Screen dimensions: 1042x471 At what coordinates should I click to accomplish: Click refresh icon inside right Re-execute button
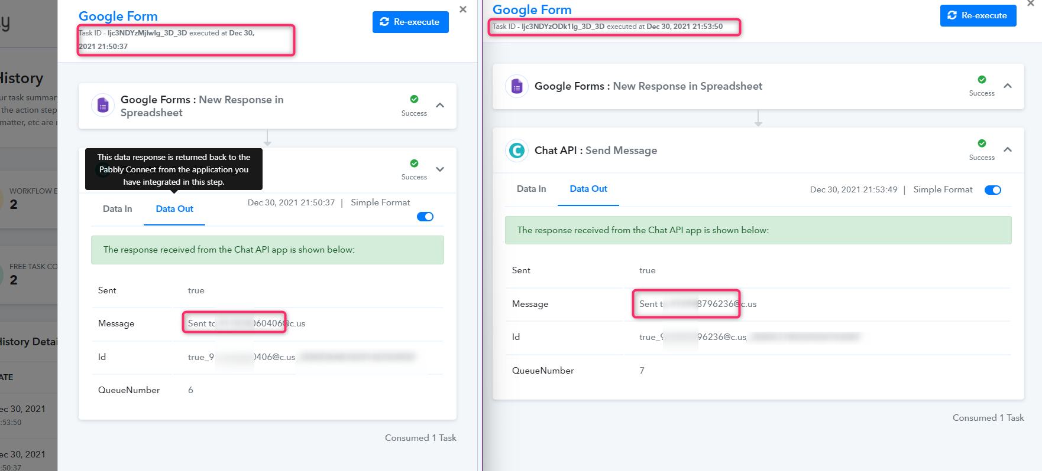(952, 15)
